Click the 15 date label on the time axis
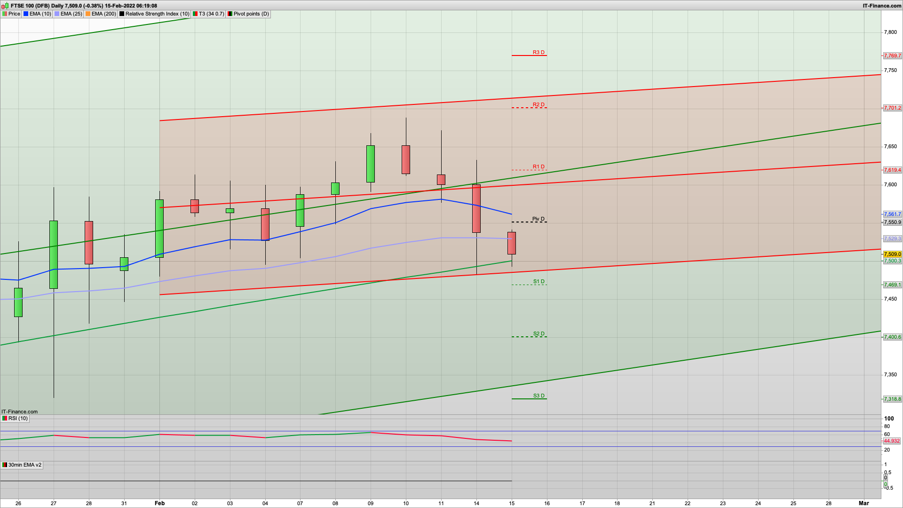Screen dimensions: 903x508 pyautogui.click(x=512, y=503)
